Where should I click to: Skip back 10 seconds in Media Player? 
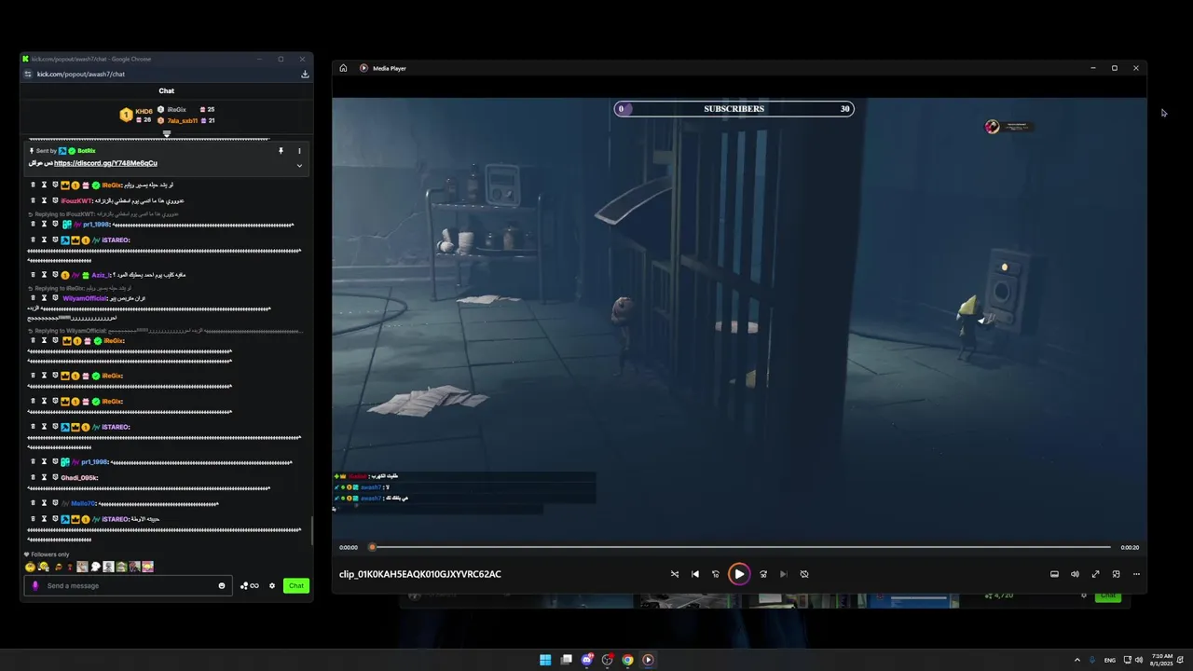click(x=716, y=574)
